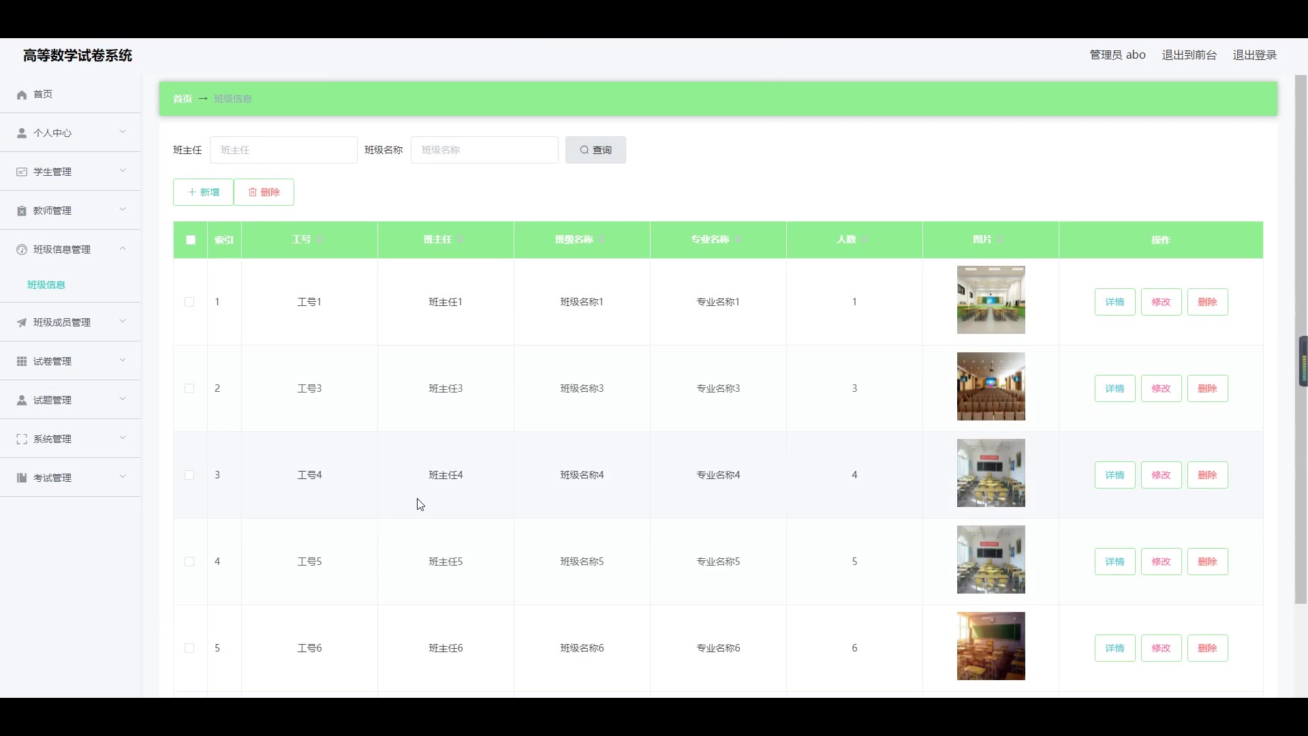1308x736 pixels.
Task: Click the home icon in sidebar
Action: pos(22,95)
